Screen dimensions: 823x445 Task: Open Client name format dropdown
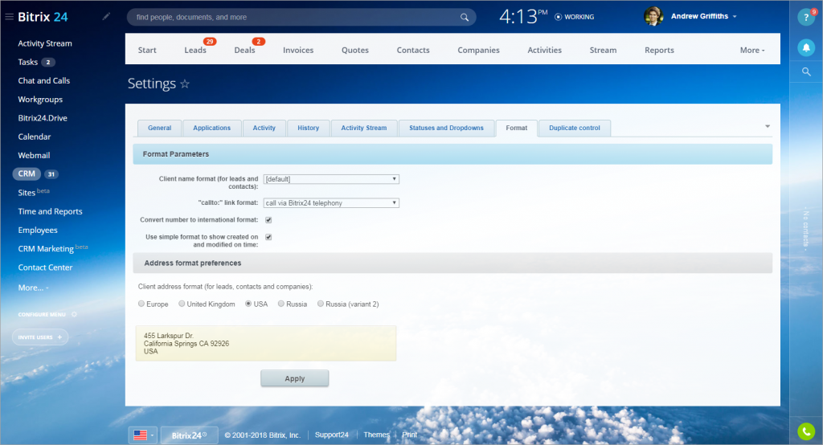coord(331,179)
